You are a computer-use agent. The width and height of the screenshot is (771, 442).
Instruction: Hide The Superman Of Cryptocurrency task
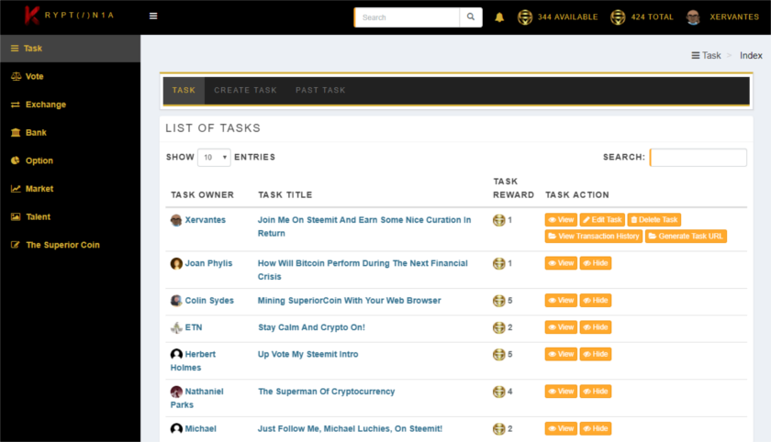(596, 392)
